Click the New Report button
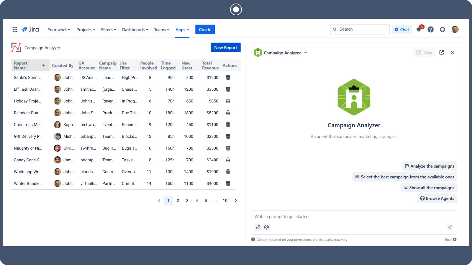The width and height of the screenshot is (472, 265). coord(226,47)
